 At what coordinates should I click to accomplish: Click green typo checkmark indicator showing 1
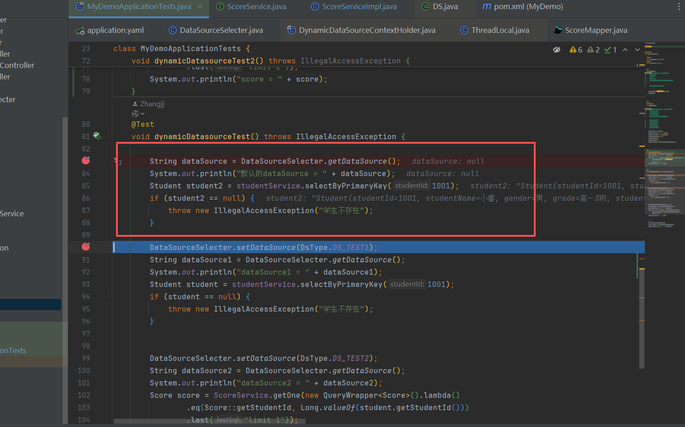coord(609,50)
